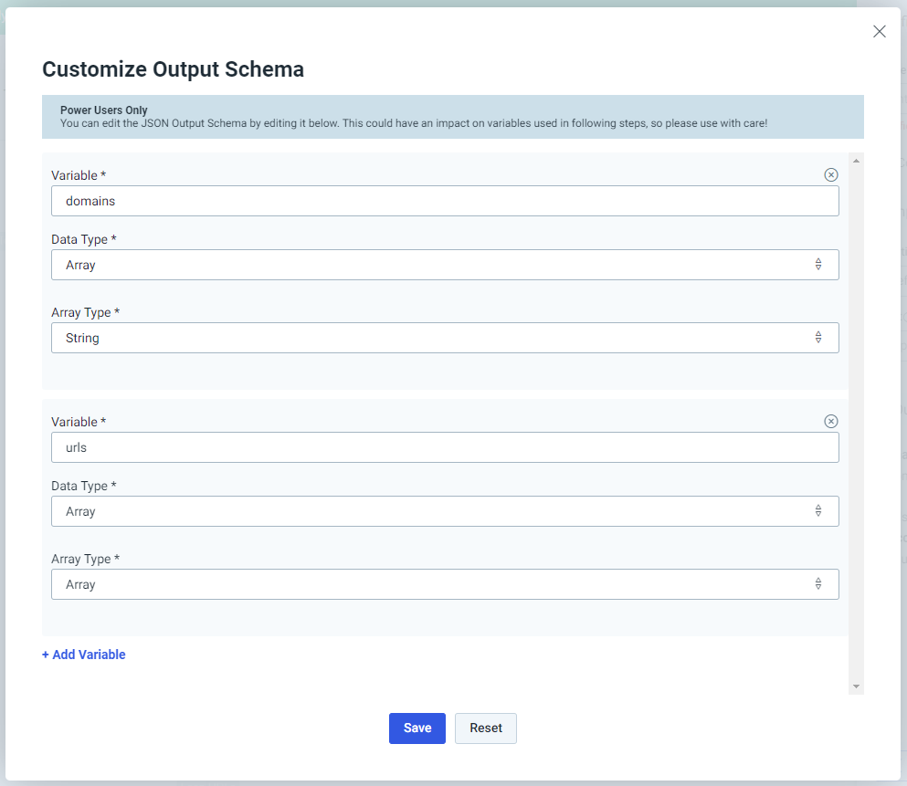
Task: Reset the schema with the Reset button
Action: click(x=485, y=728)
